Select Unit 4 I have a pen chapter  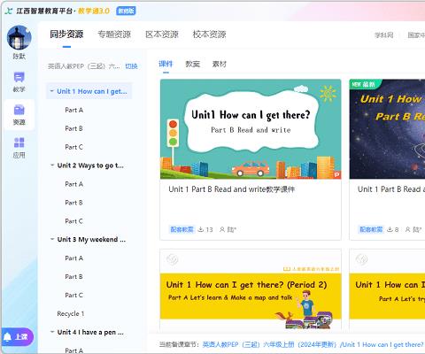click(90, 332)
